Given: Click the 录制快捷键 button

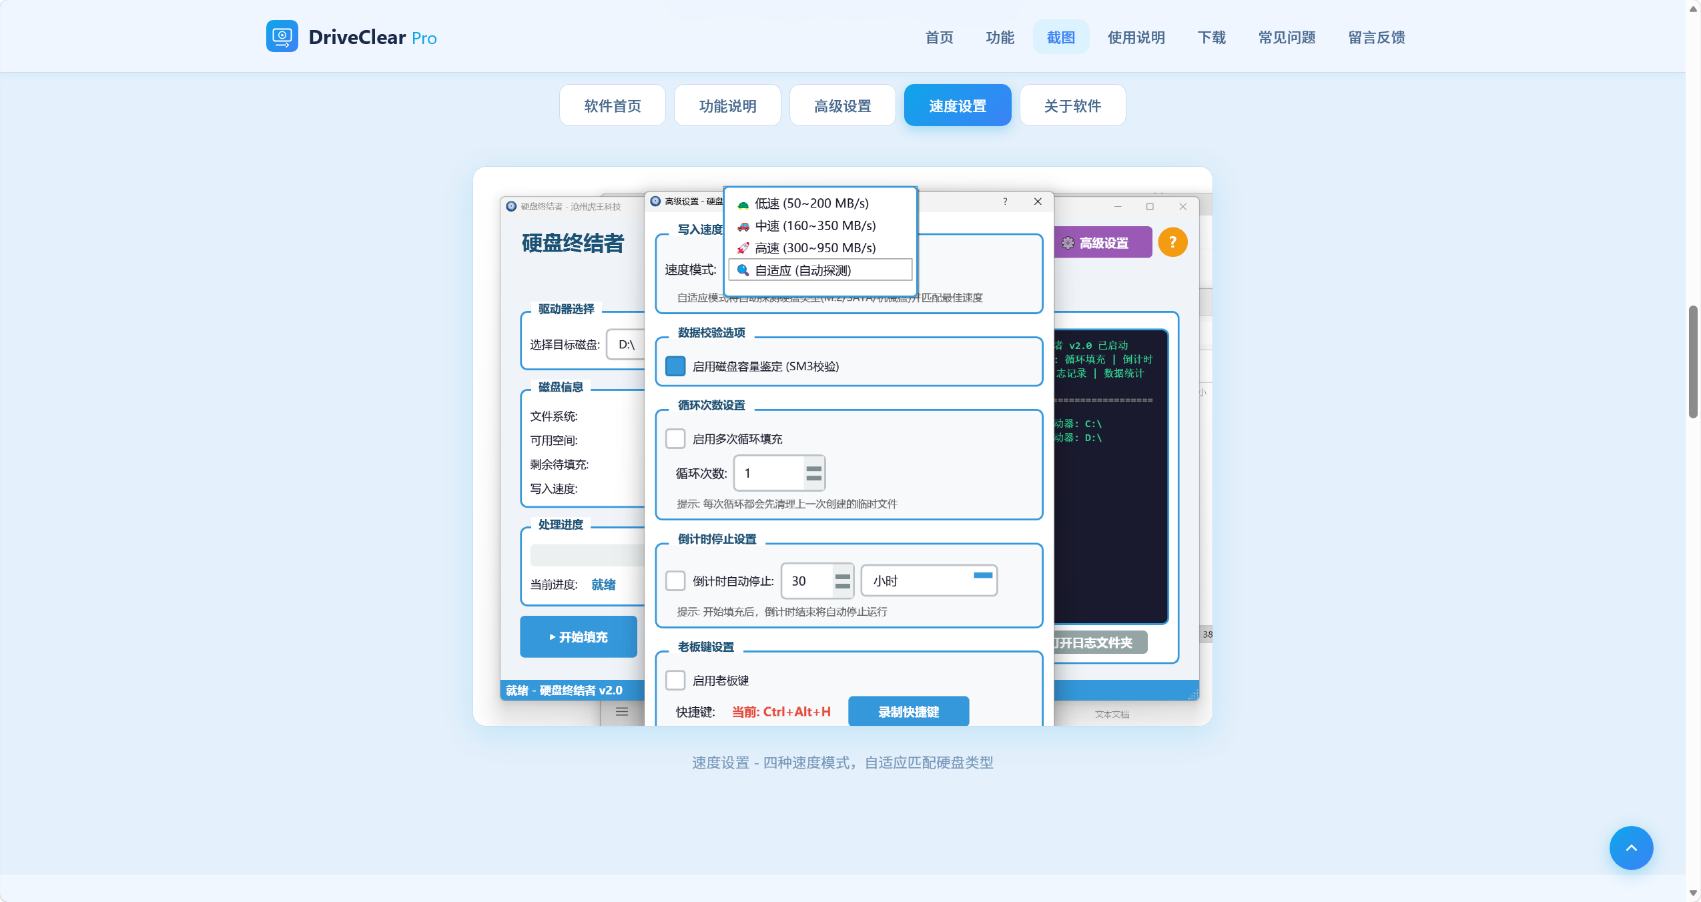Looking at the screenshot, I should pos(908,711).
